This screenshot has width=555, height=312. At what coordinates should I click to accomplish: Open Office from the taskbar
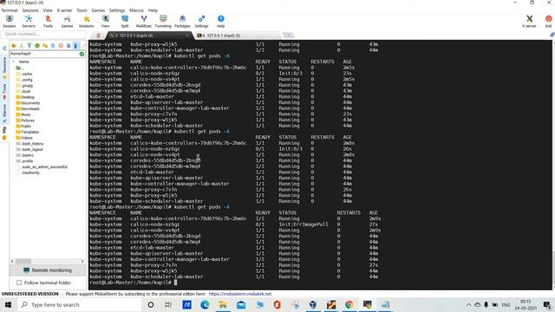pos(277,304)
